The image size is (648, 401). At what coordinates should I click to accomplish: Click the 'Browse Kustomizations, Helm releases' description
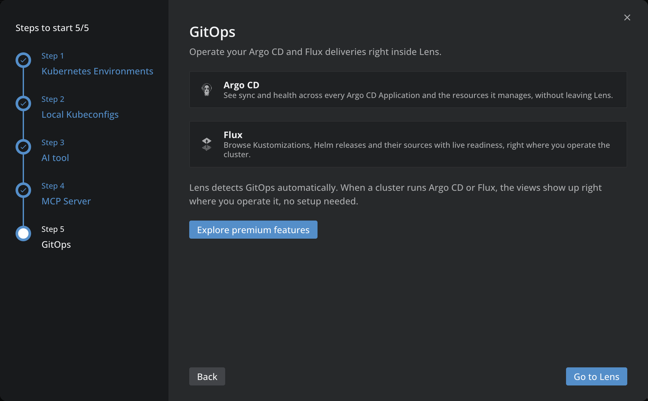tap(417, 150)
